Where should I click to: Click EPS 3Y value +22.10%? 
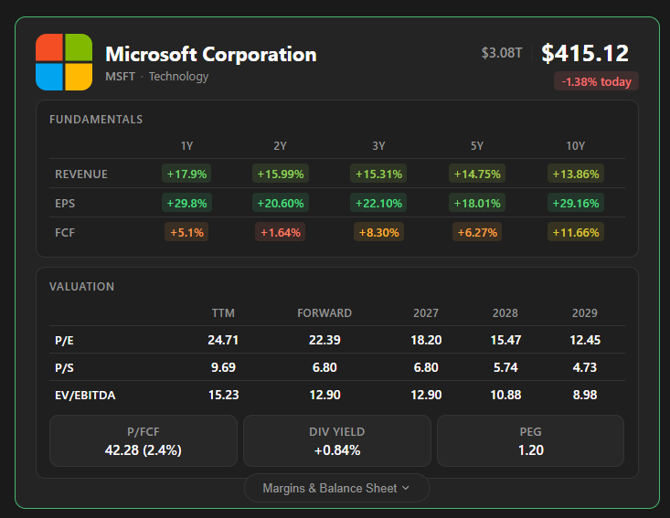(x=378, y=203)
